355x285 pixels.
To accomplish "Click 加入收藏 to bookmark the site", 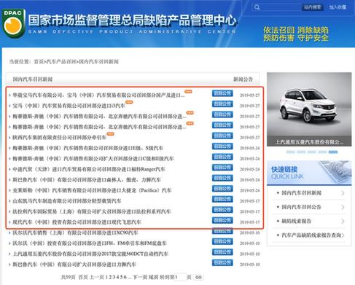I will click(x=338, y=7).
